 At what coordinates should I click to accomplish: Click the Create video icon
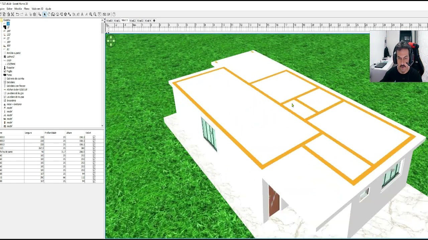pyautogui.click(x=109, y=14)
